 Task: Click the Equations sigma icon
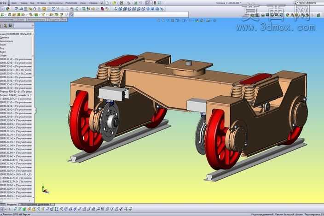(x=53, y=9)
